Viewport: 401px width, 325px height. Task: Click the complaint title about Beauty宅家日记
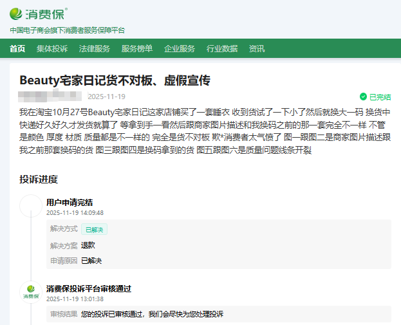(x=115, y=80)
